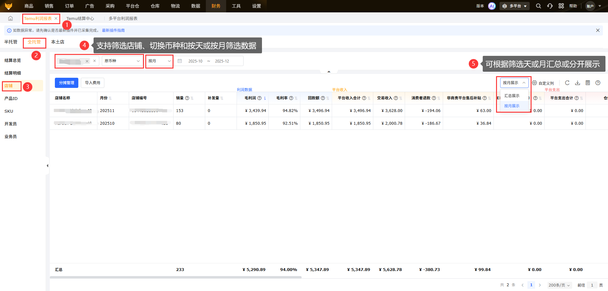608x291 pixels.
Task: Click the AI assistant icon
Action: (x=492, y=6)
